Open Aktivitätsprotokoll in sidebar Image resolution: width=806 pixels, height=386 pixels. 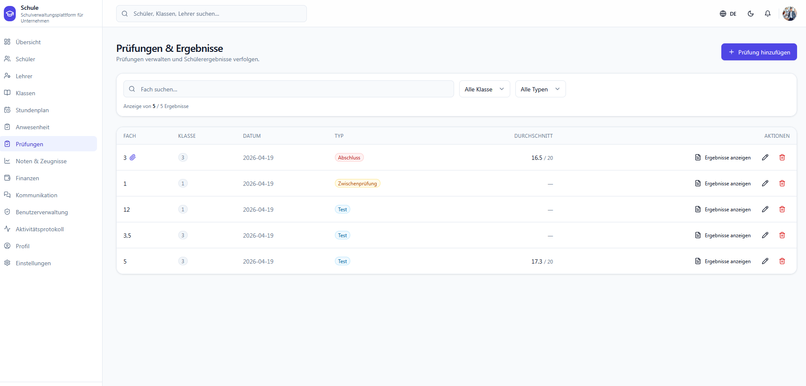(49, 229)
